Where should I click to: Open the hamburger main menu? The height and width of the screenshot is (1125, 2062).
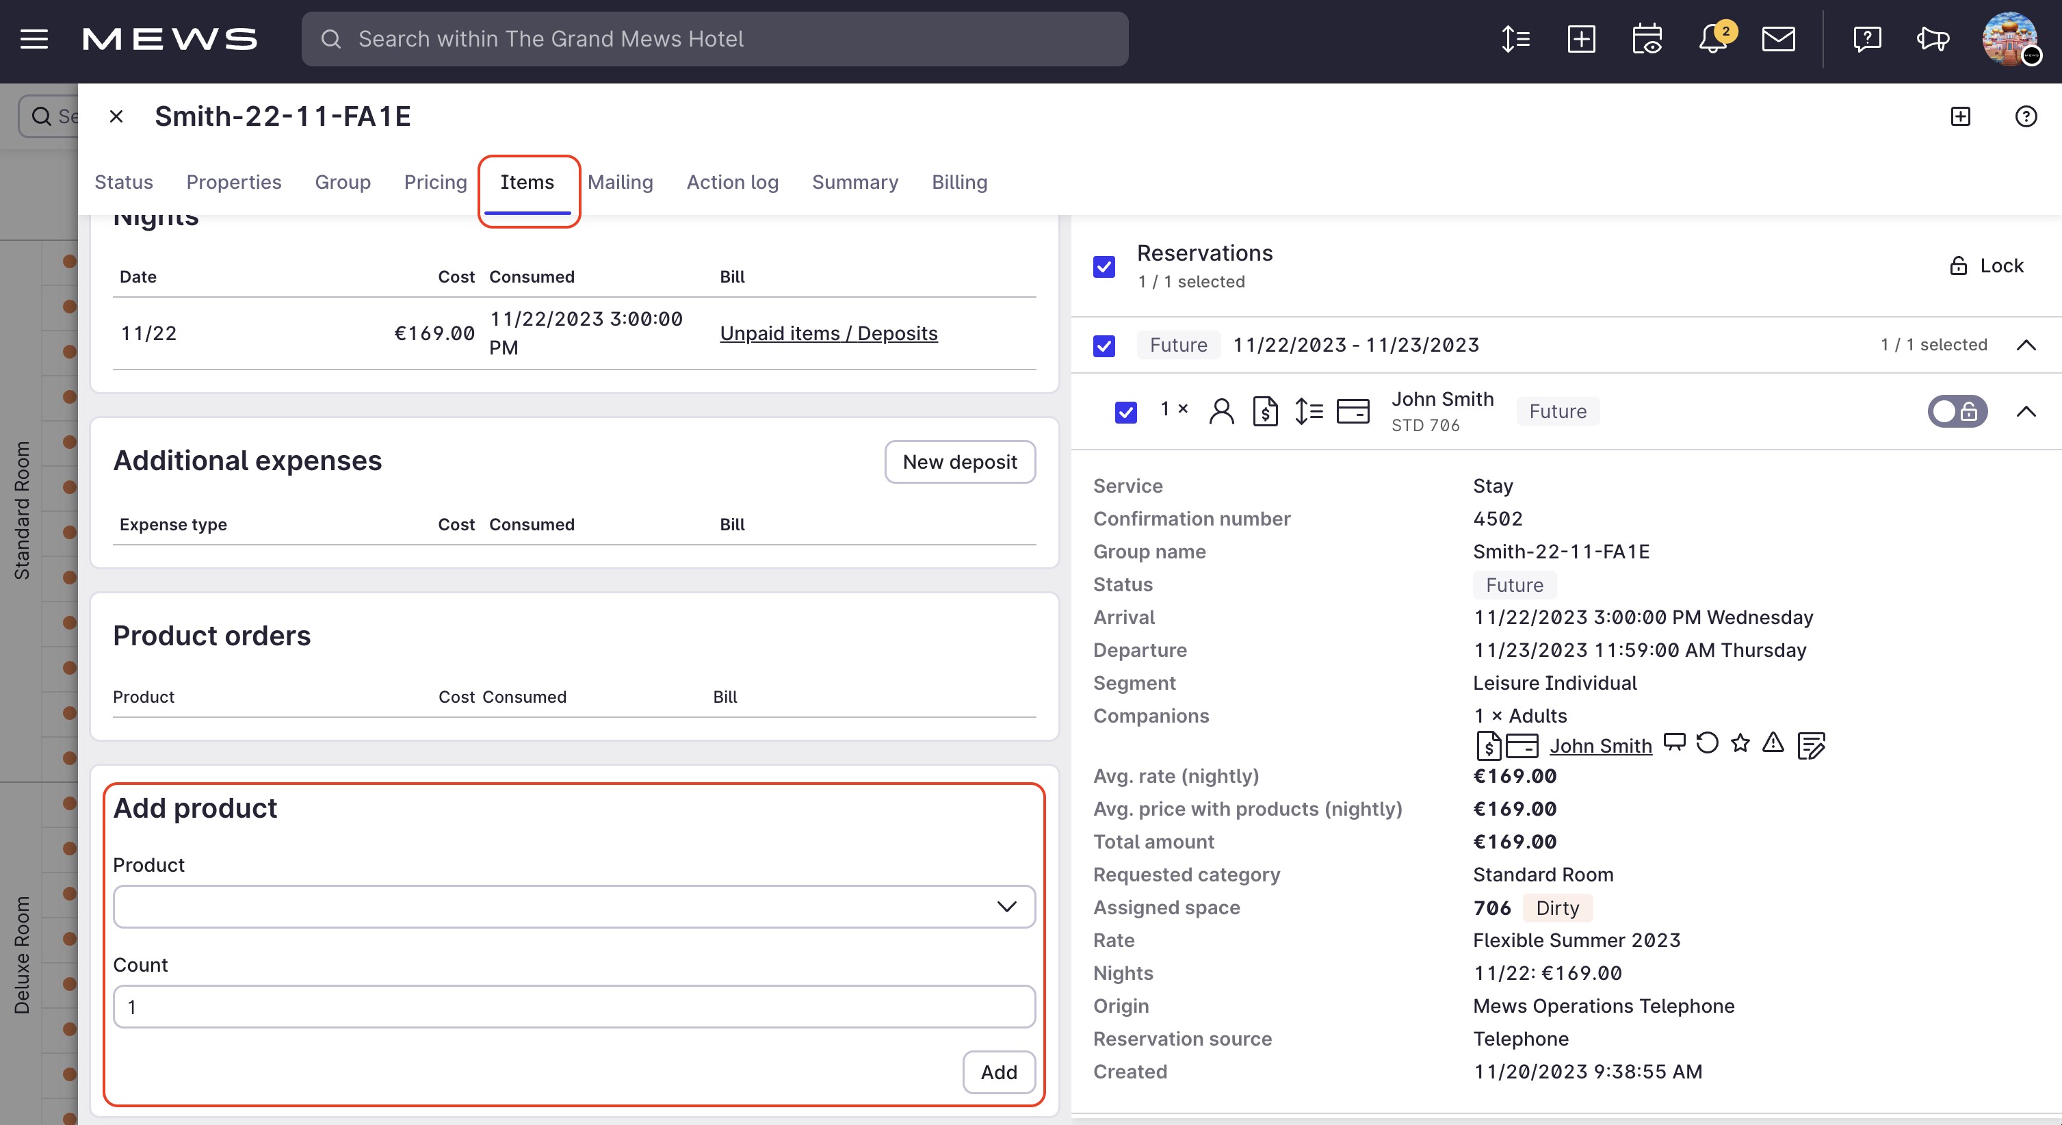[34, 38]
